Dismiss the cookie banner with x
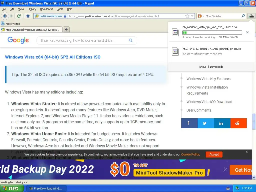 (x=247, y=151)
